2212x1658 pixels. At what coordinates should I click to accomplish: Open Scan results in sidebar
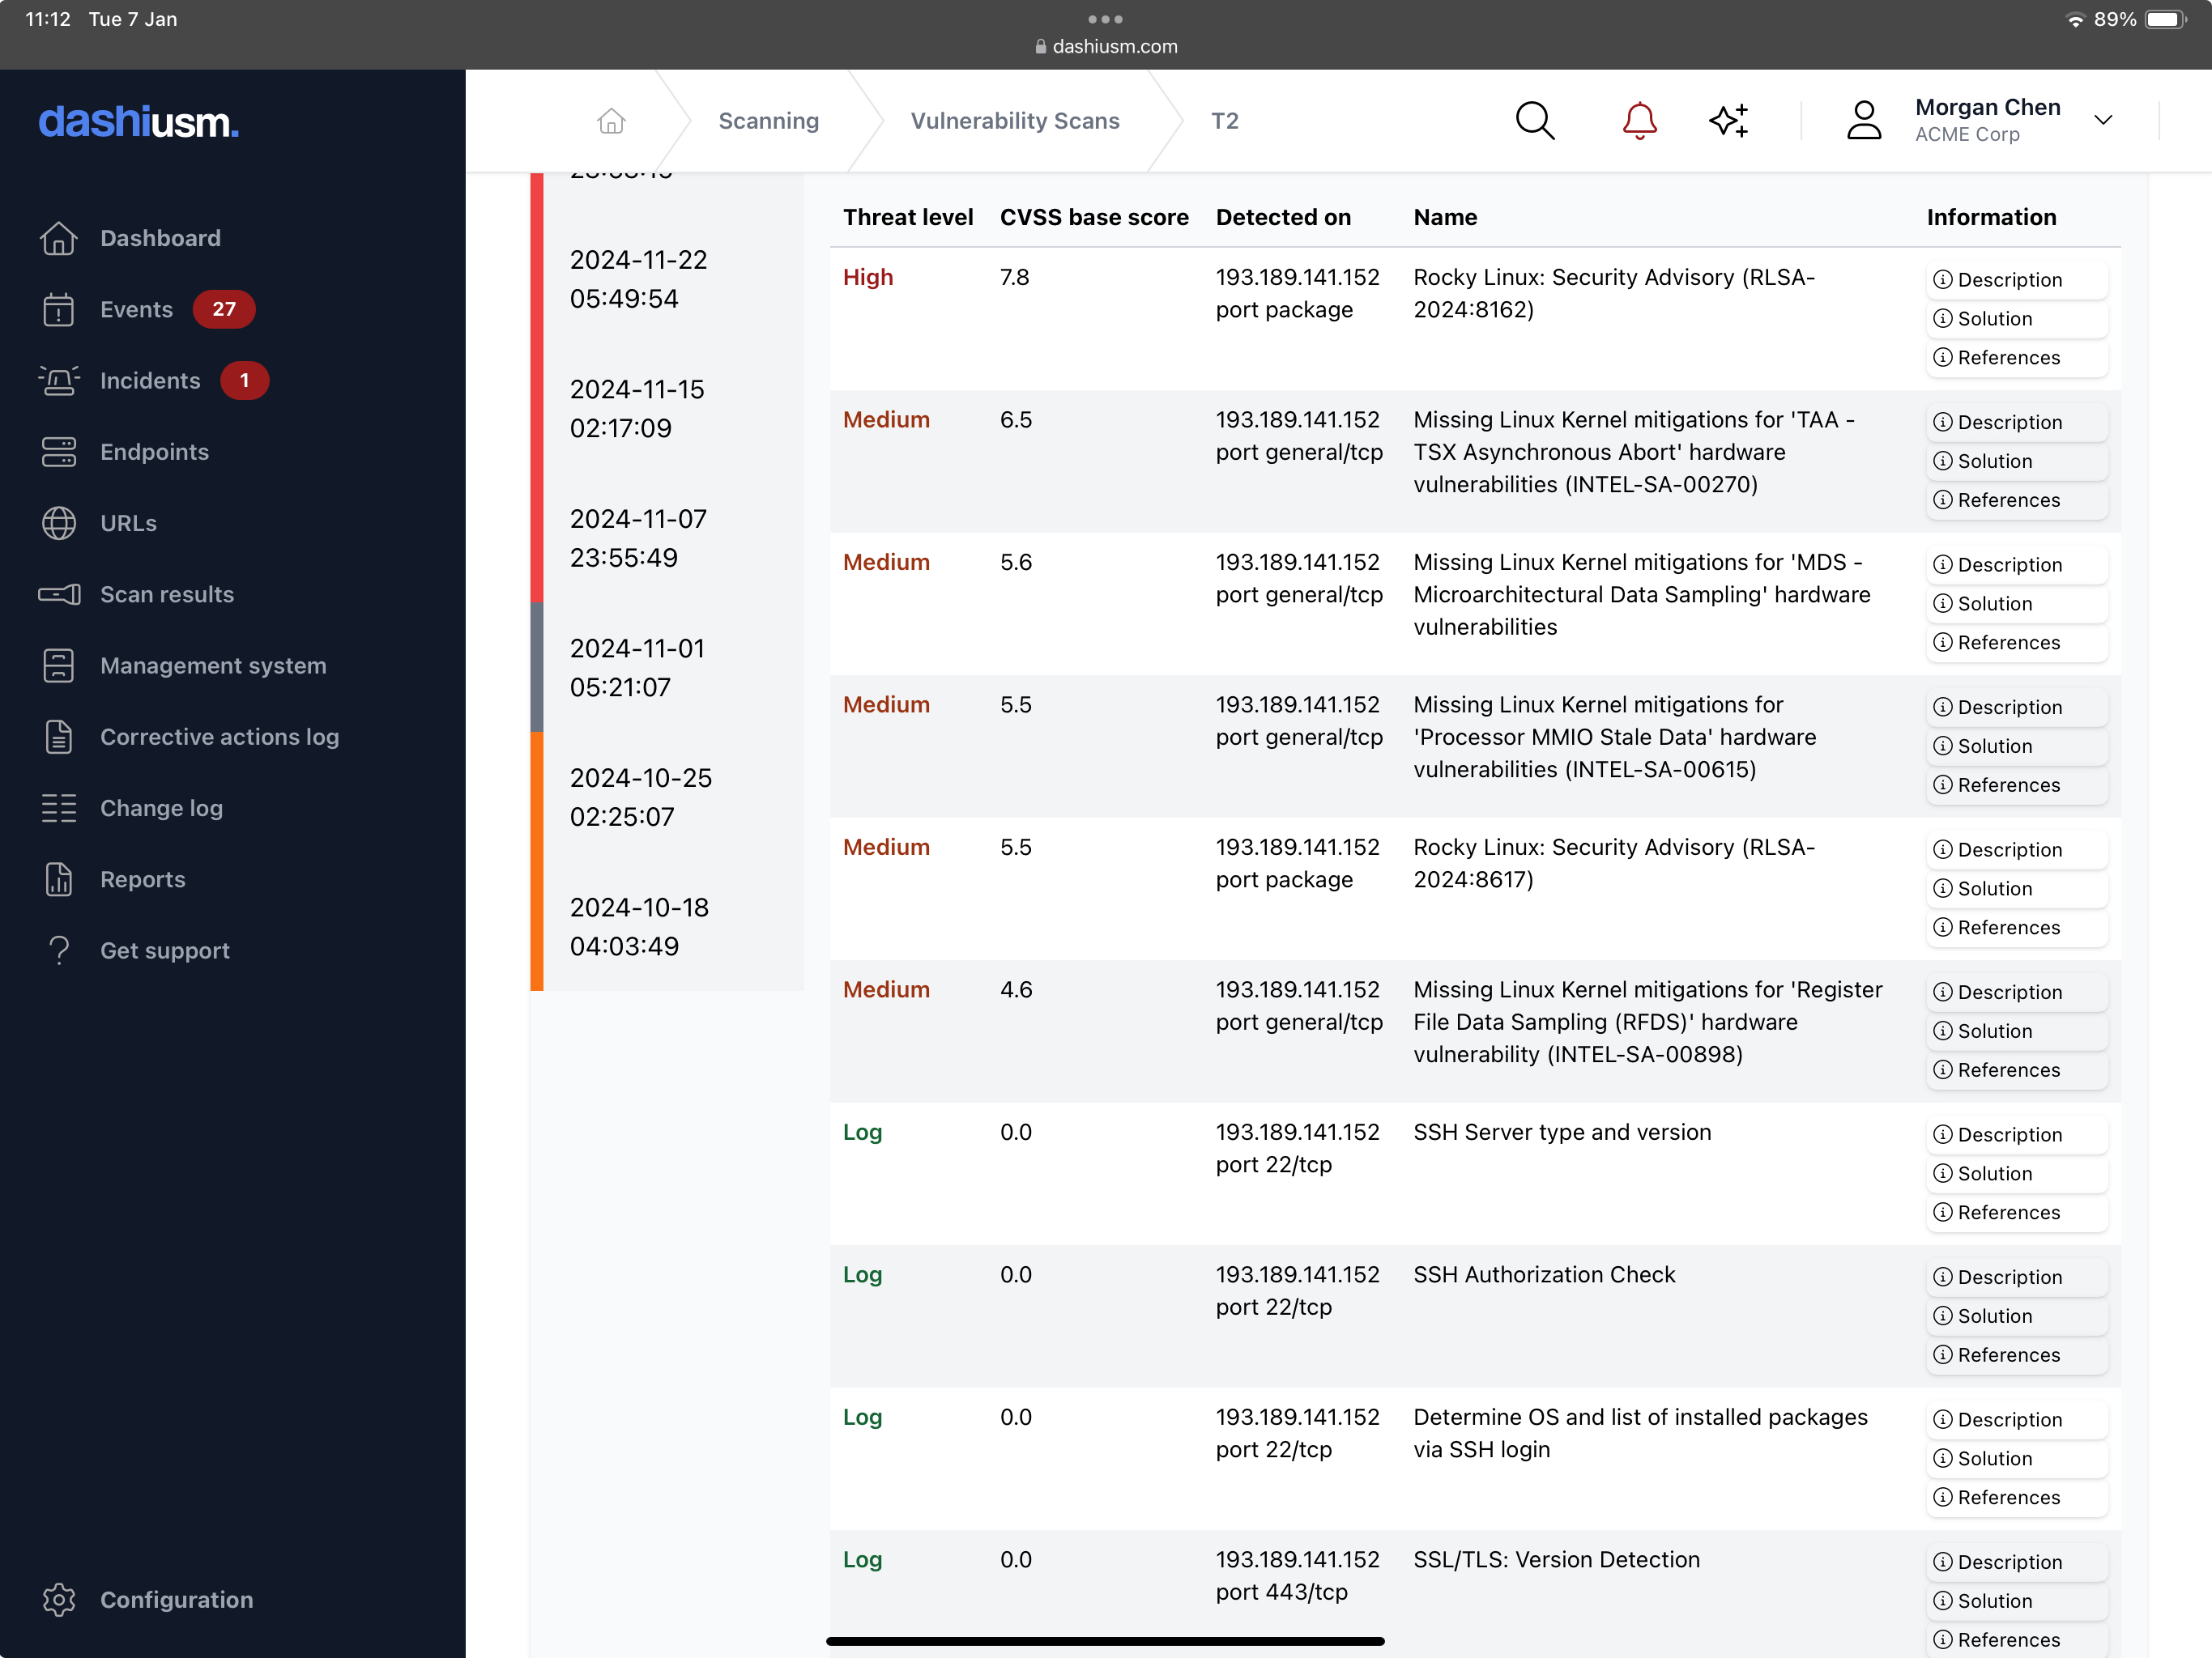click(165, 594)
